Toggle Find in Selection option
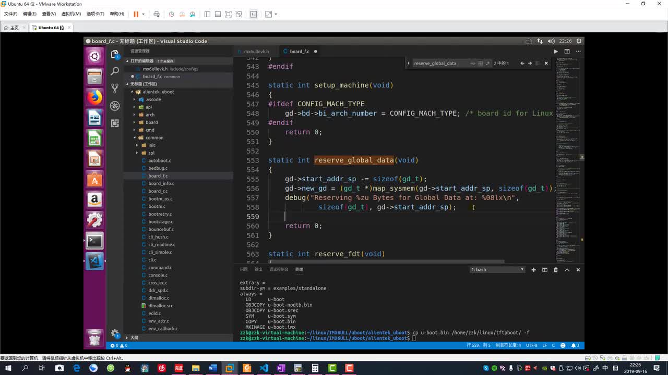The height and width of the screenshot is (375, 668). click(538, 64)
